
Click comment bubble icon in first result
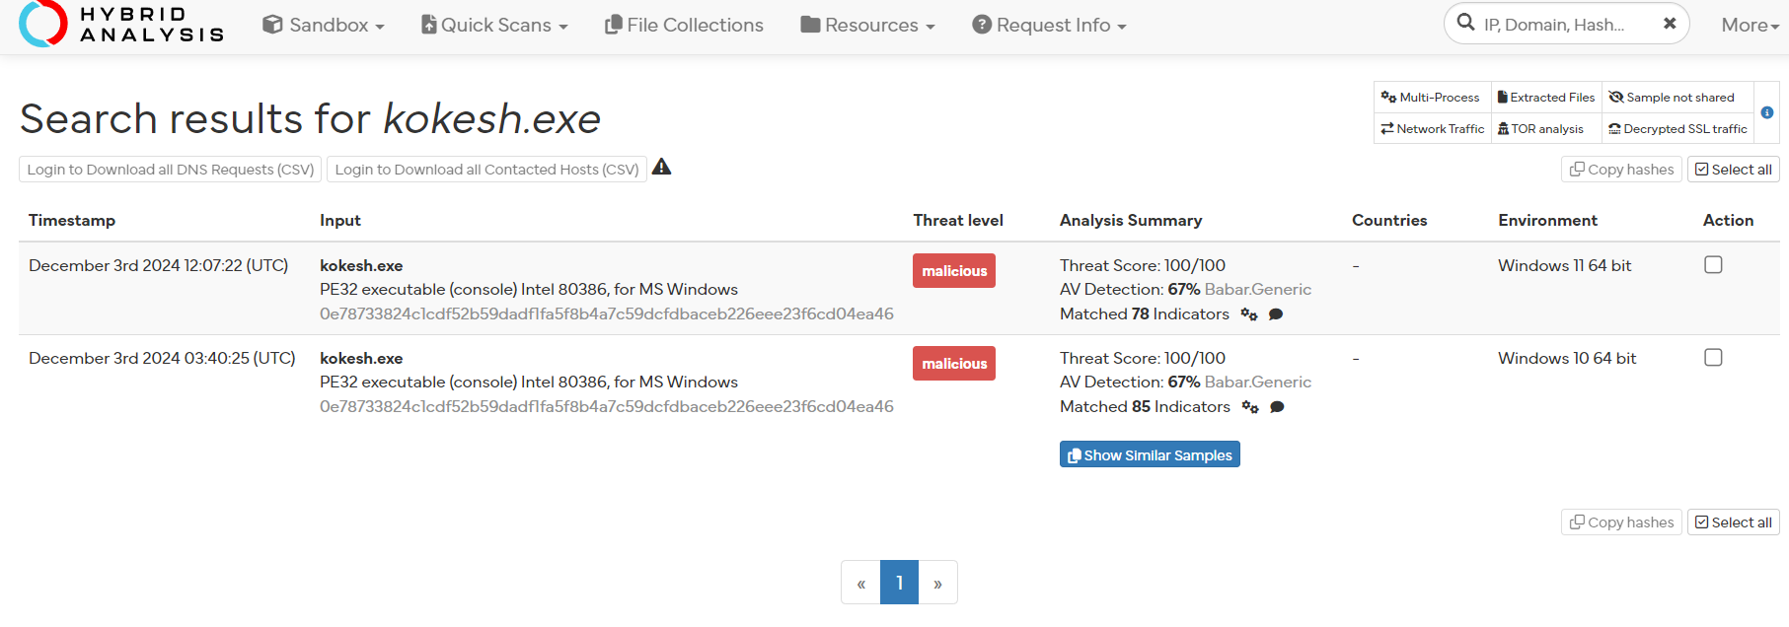[x=1276, y=314]
